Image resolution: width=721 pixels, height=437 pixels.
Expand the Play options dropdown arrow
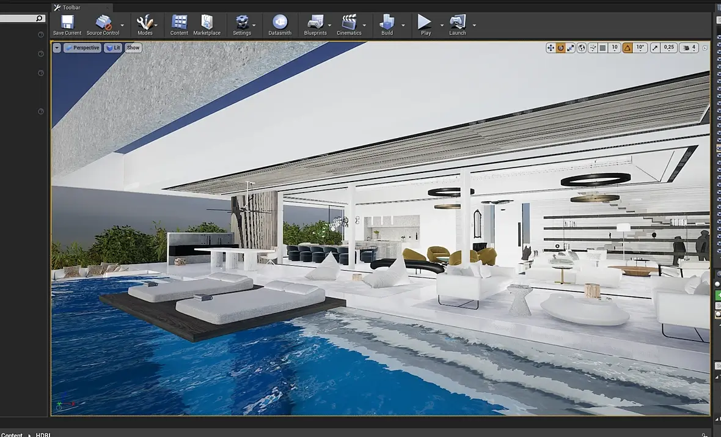click(x=442, y=25)
